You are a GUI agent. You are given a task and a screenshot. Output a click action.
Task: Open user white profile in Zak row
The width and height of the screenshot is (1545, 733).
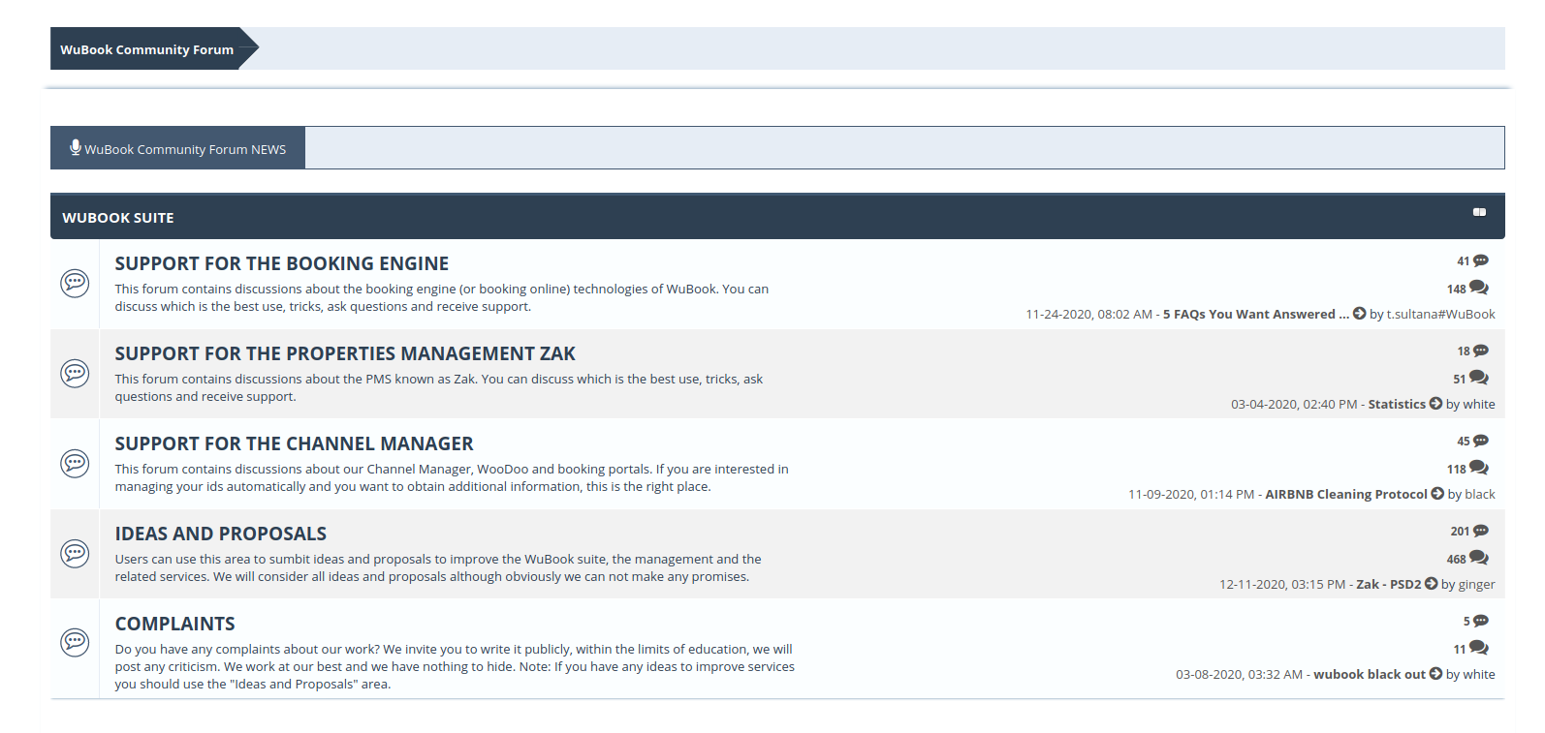coord(1479,404)
